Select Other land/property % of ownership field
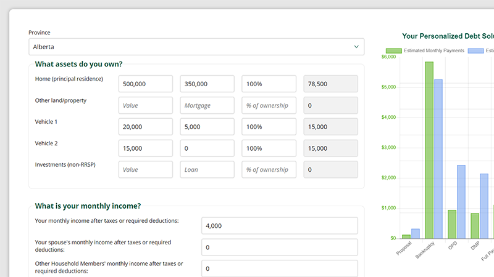 click(x=269, y=105)
